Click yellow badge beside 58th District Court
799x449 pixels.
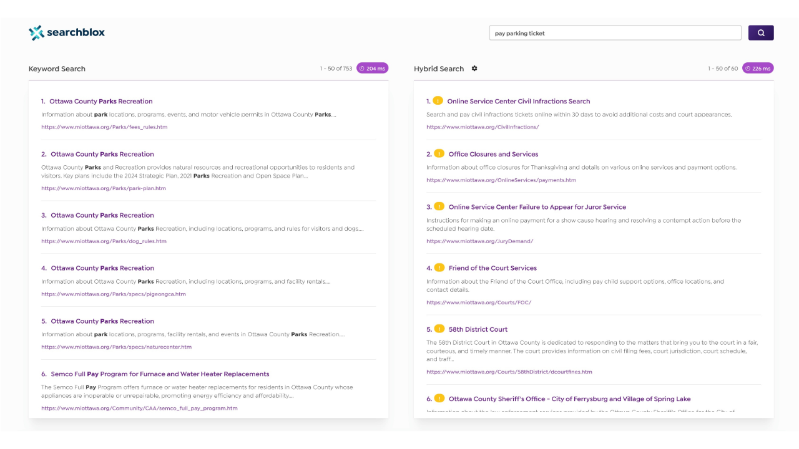point(439,329)
